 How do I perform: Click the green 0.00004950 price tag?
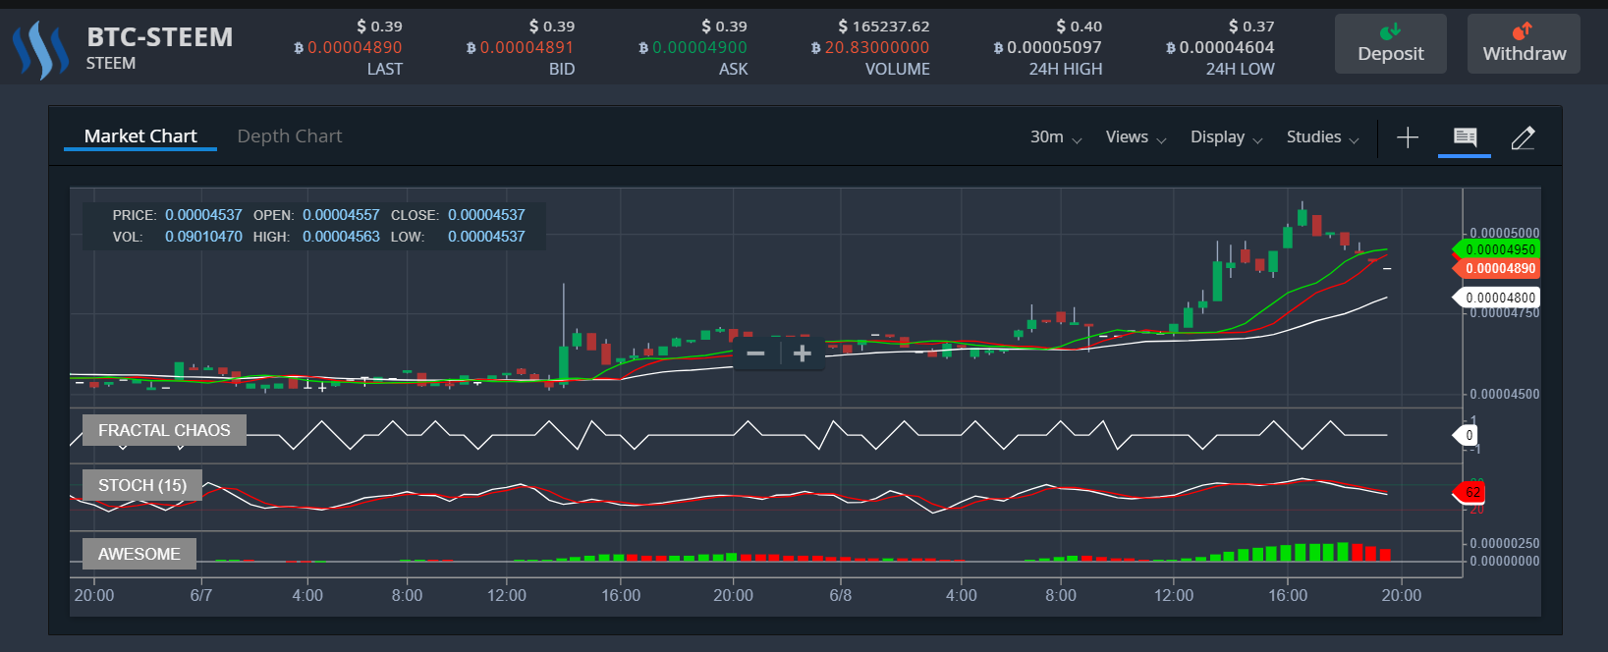point(1497,249)
